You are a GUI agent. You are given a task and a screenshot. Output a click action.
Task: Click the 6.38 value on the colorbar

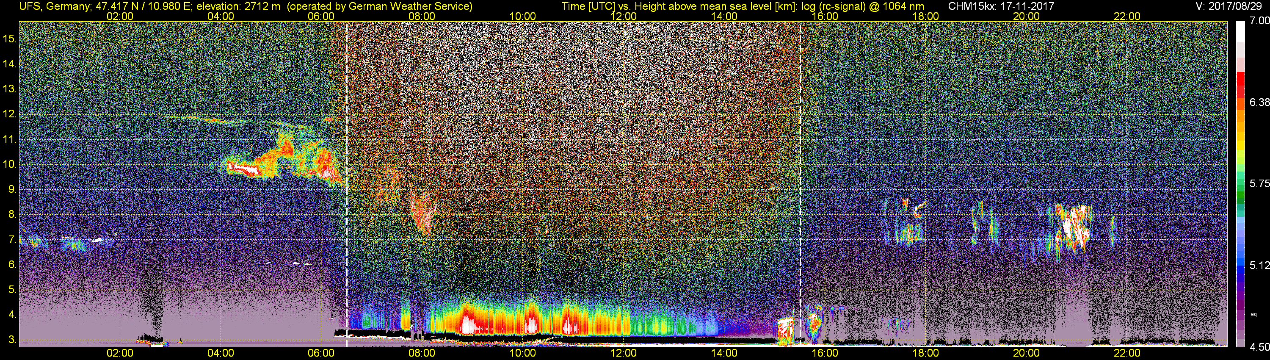tap(1260, 102)
